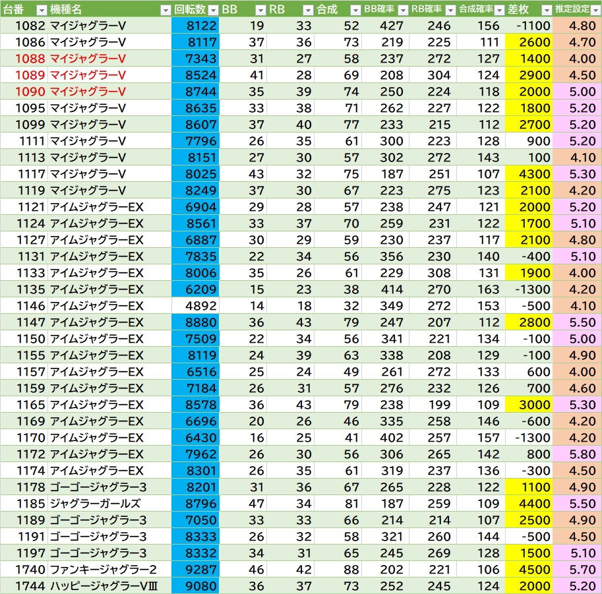Viewport: 602px width, 594px height.
Task: Open the RB確率 column filter dropdown
Action: (x=451, y=10)
